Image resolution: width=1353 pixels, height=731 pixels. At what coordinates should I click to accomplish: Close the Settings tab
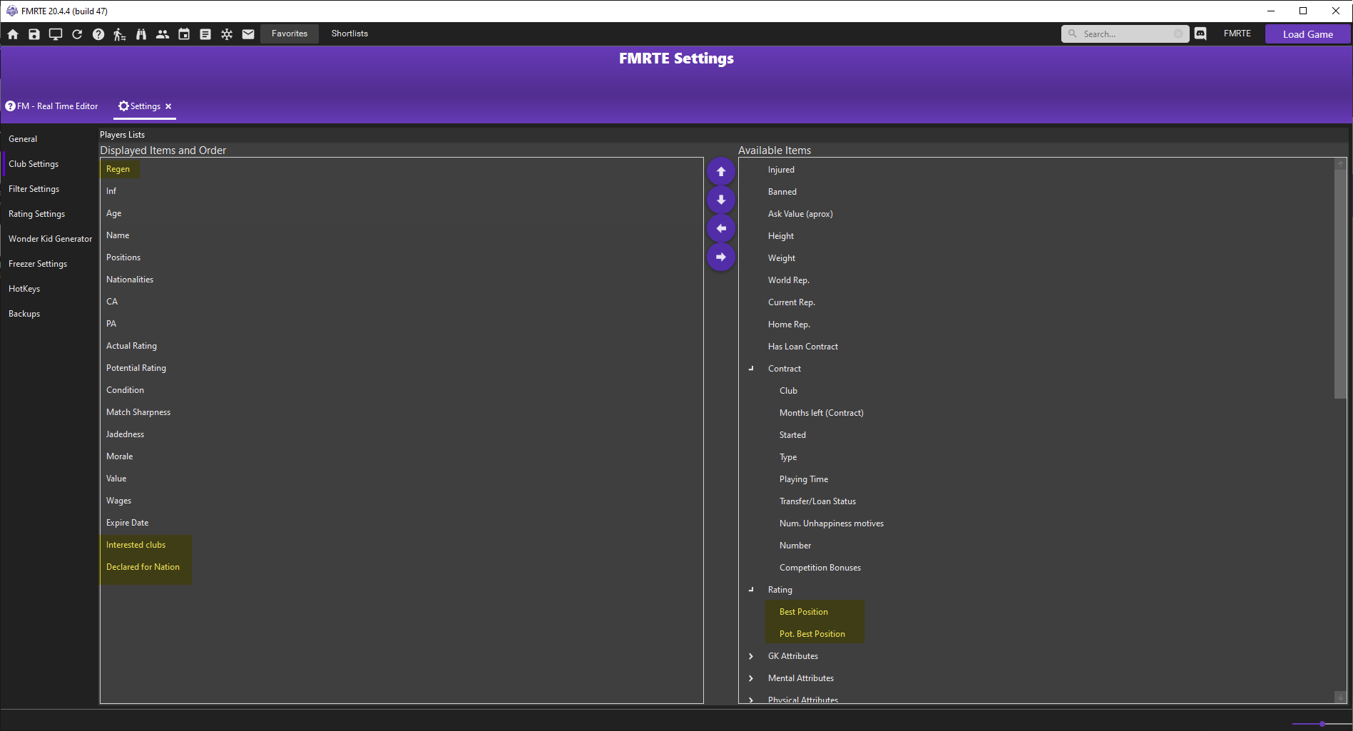pos(168,106)
